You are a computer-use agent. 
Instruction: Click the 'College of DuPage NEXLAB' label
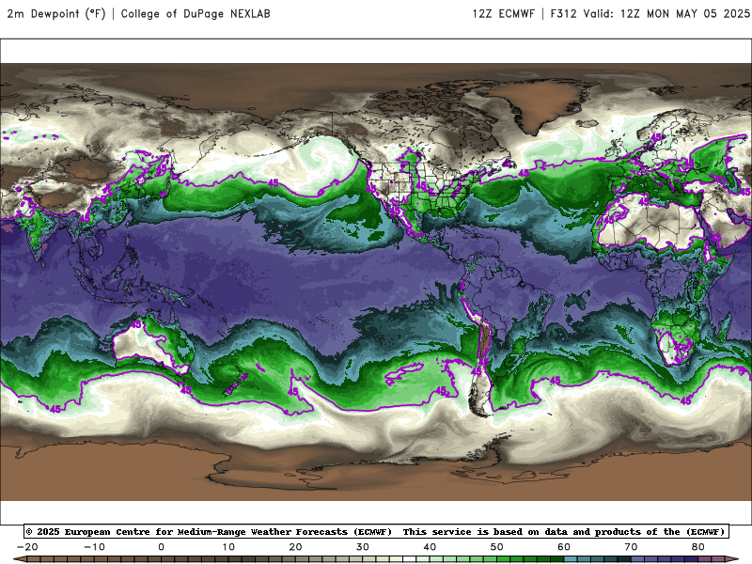click(196, 14)
